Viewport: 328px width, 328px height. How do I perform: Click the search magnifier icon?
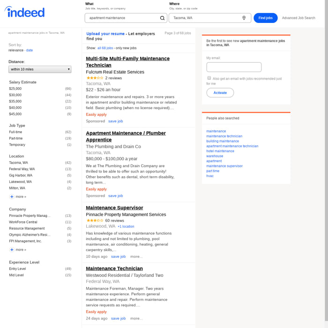point(163,18)
